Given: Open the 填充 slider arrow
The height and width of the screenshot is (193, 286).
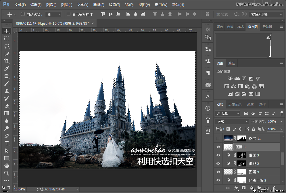Looking at the screenshot, I should click(281, 129).
